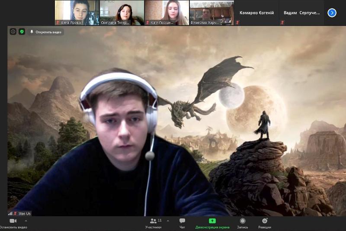Screen dimensions: 346x231
Task: Click signal strength icon near Stas Us
Action: point(10,213)
